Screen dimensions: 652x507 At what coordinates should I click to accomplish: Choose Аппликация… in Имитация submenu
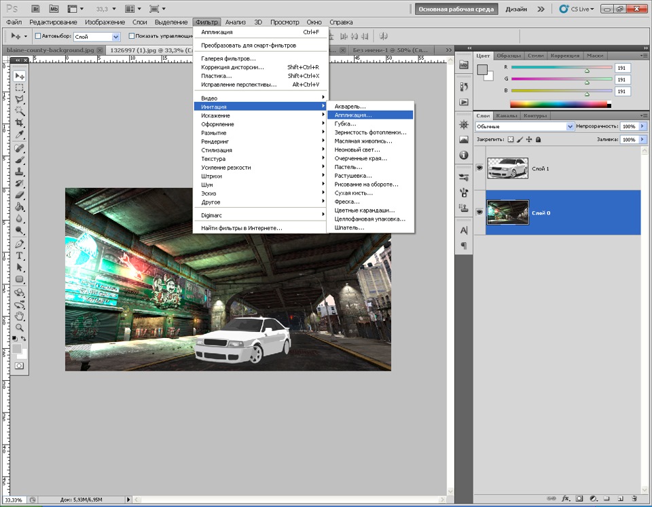pyautogui.click(x=370, y=115)
